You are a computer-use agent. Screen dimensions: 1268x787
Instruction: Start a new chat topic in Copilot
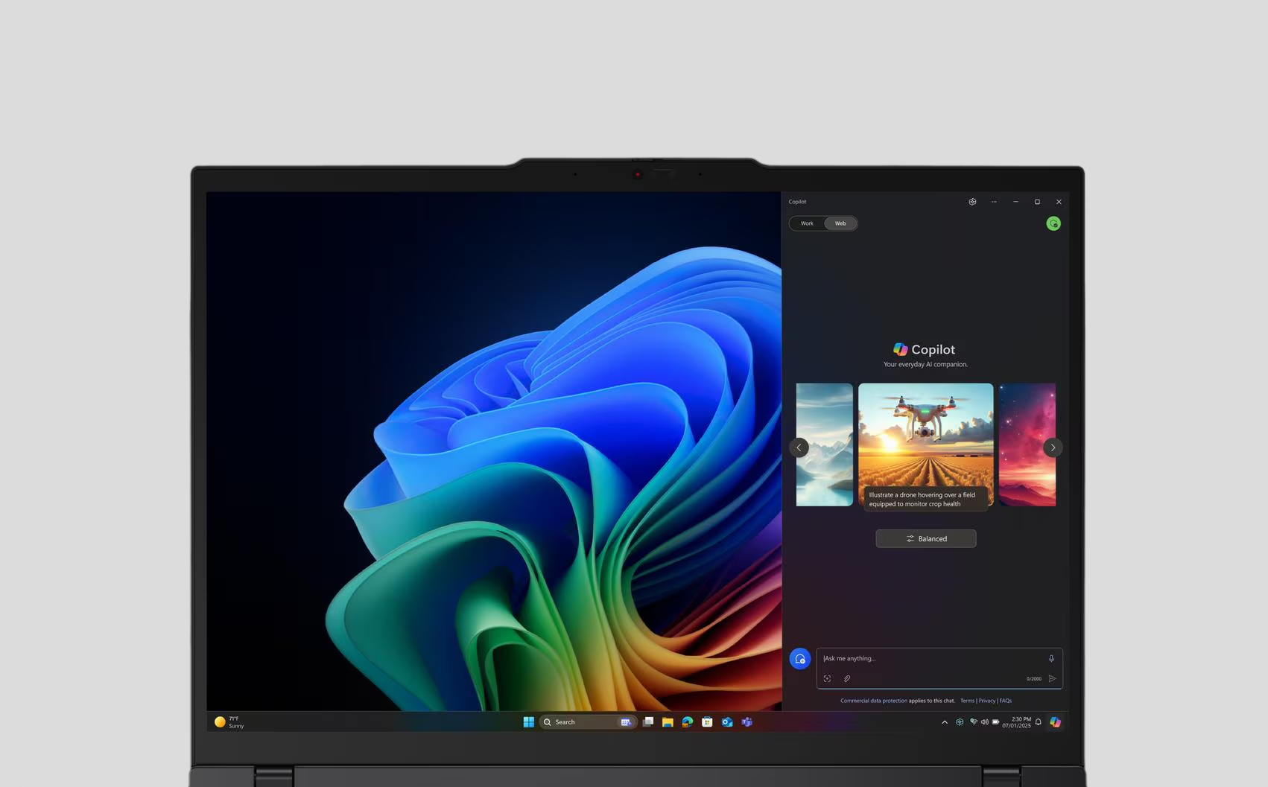tap(799, 659)
